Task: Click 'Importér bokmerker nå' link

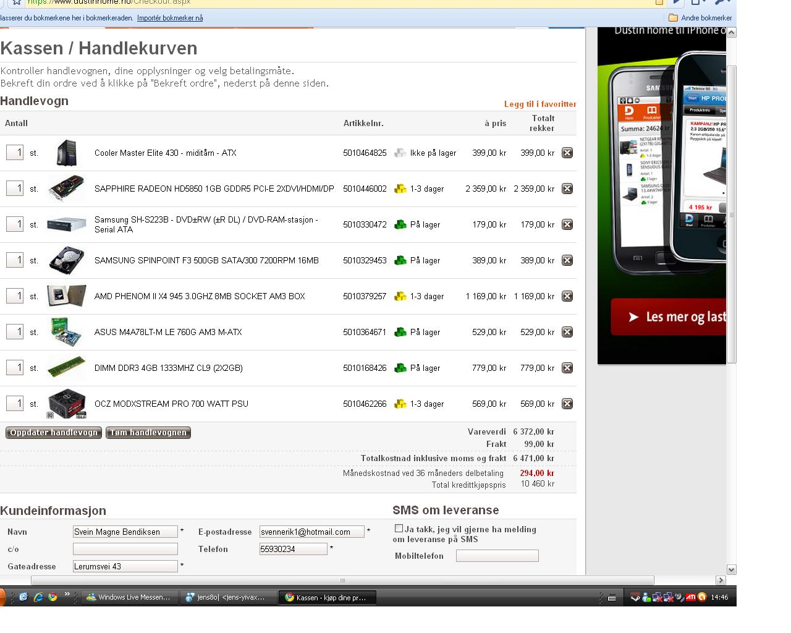Action: (170, 18)
